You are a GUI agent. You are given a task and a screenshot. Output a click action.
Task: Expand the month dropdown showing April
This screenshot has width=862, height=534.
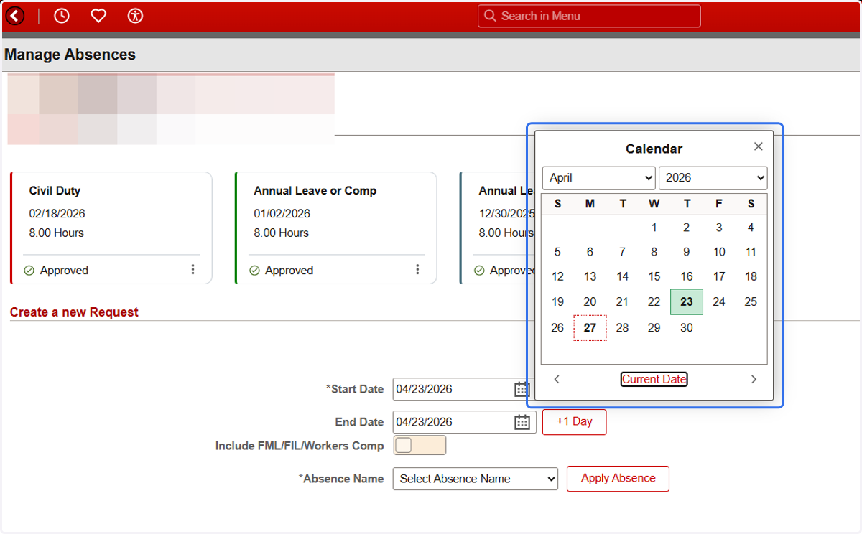point(599,178)
